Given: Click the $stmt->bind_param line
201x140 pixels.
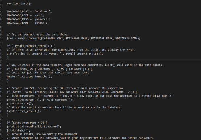Looking at the screenshot, I should pos(40,100).
